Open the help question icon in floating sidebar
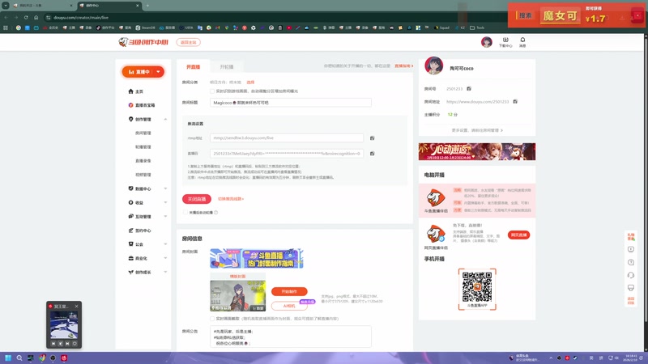The image size is (648, 364). [x=631, y=262]
